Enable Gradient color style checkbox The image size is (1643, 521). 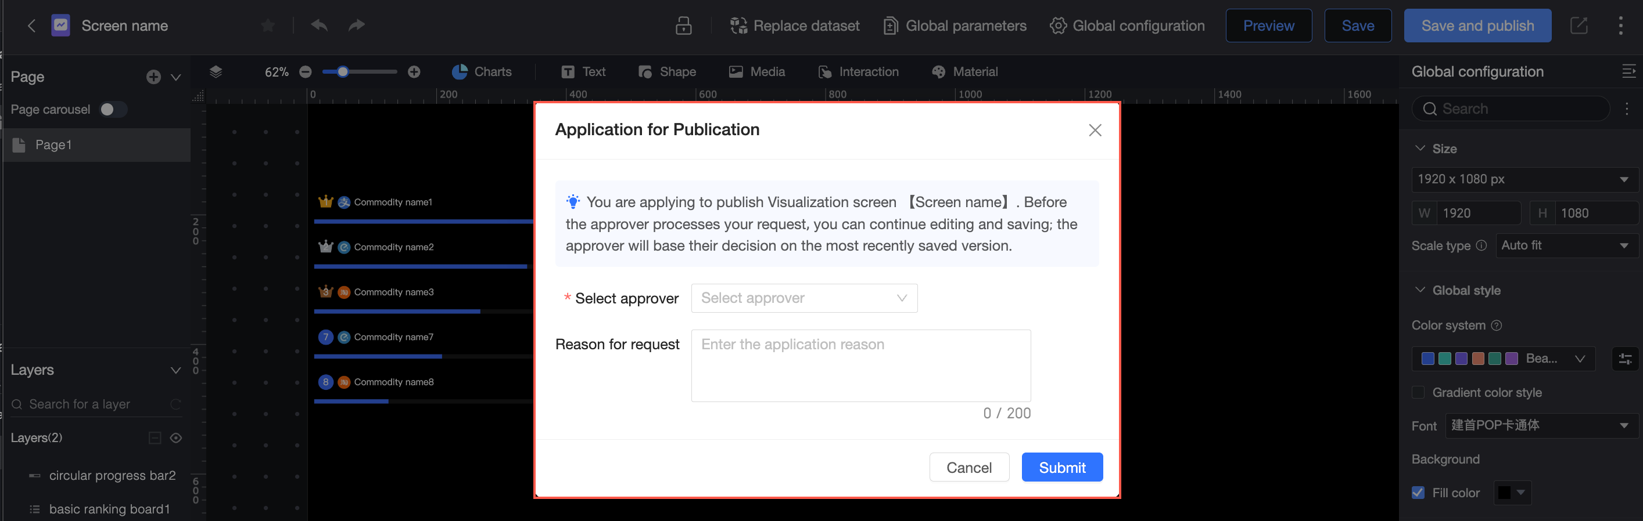tap(1418, 392)
